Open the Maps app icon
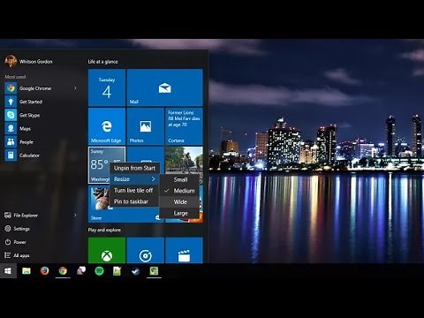424x318 pixels. [x=11, y=128]
